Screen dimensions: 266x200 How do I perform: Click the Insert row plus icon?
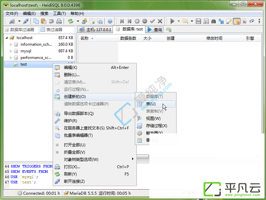pos(137,21)
